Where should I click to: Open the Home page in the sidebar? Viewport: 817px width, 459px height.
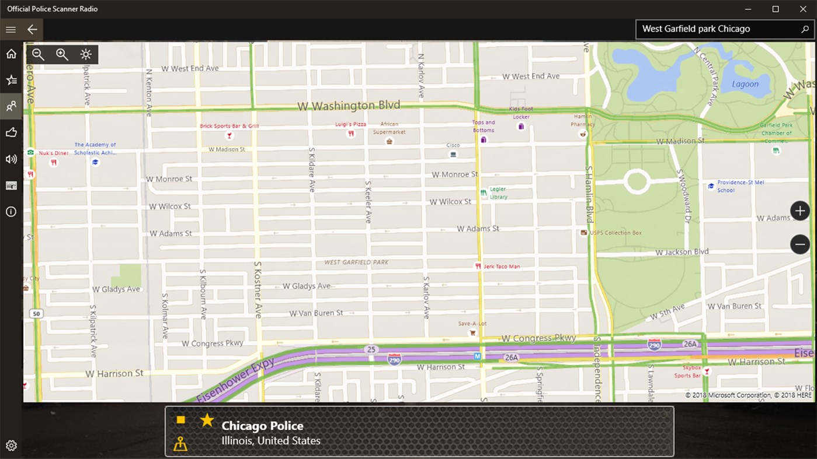(x=11, y=53)
